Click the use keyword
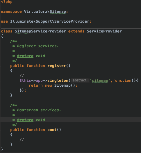 [4, 21]
